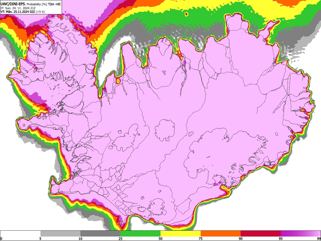Click the red 90–95% legend segment
321x241 pixels.
tap(261, 233)
